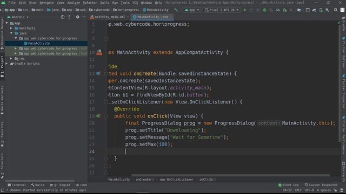Click the Make Project hammer icon

click(x=176, y=10)
